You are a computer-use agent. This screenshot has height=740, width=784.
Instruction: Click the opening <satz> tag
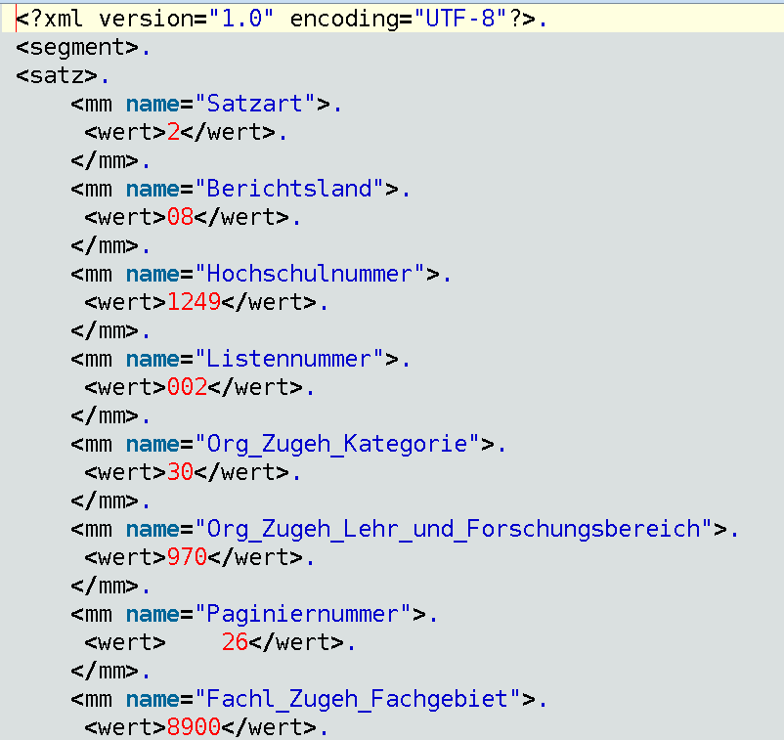(x=57, y=76)
